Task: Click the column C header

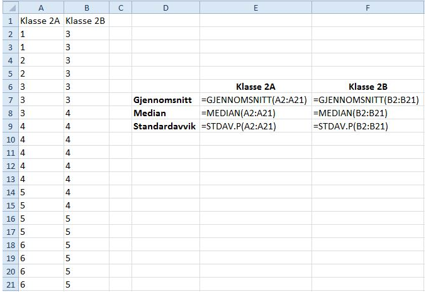Action: (120, 7)
